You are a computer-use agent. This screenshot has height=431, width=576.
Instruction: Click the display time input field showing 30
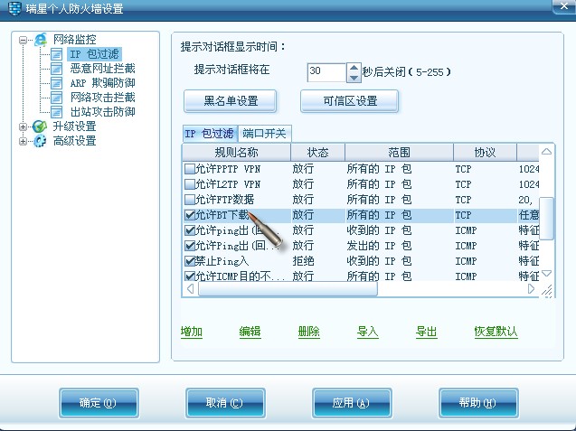pos(326,72)
